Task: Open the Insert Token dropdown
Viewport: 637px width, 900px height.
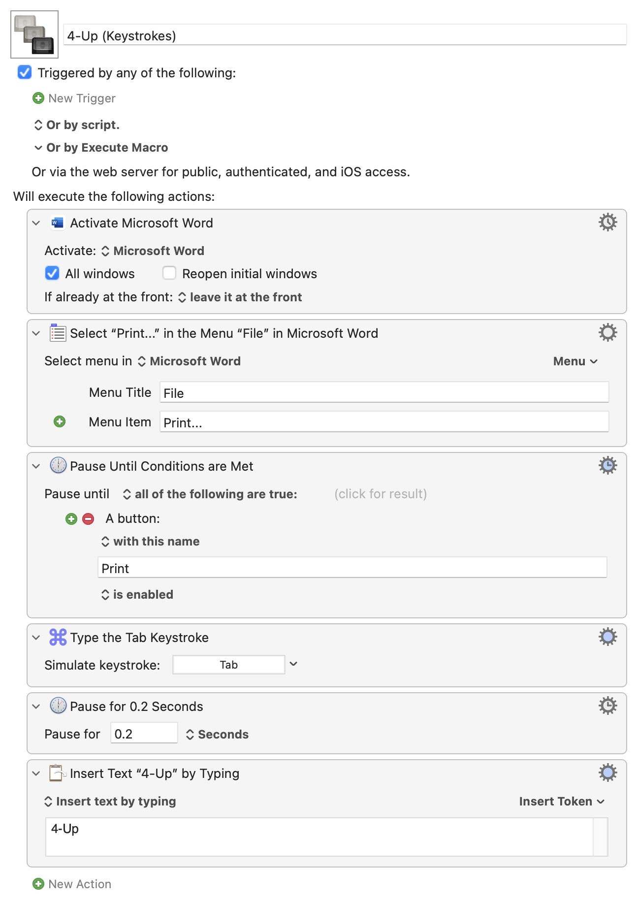Action: [x=561, y=802]
